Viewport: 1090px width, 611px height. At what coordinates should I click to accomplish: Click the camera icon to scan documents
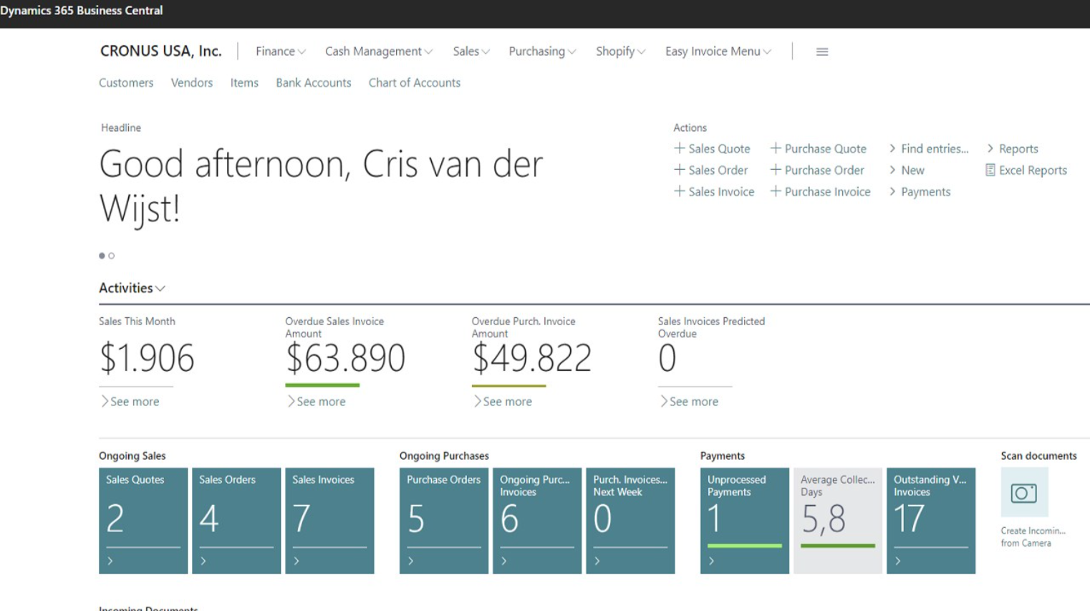(x=1023, y=493)
